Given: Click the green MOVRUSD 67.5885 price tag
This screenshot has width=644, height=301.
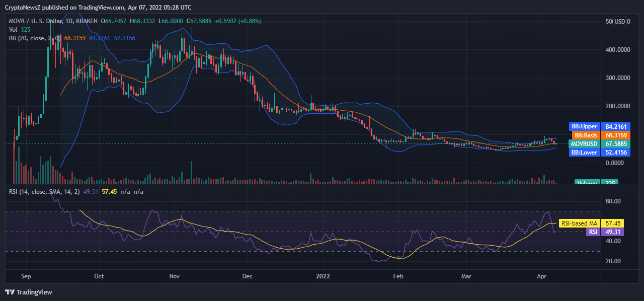Looking at the screenshot, I should pos(599,143).
